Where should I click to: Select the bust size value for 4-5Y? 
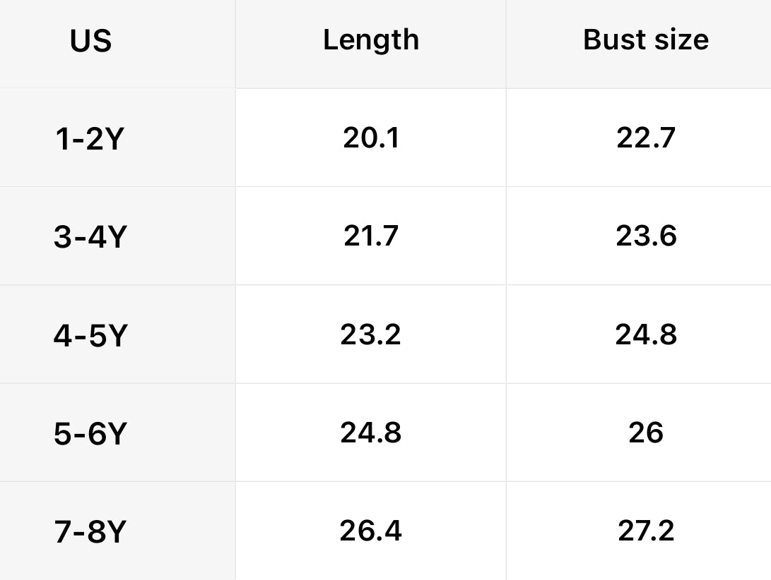click(646, 334)
